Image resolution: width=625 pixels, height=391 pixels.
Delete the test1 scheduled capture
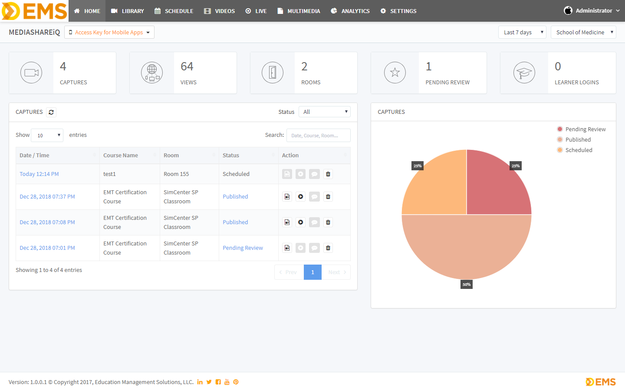click(x=328, y=174)
